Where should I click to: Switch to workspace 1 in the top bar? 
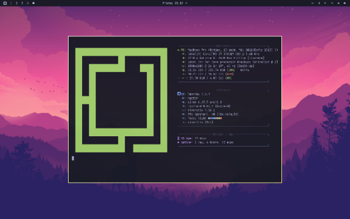pyautogui.click(x=11, y=3)
